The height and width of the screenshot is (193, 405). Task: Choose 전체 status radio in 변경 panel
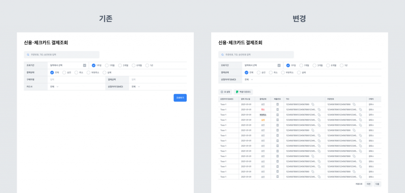click(246, 73)
